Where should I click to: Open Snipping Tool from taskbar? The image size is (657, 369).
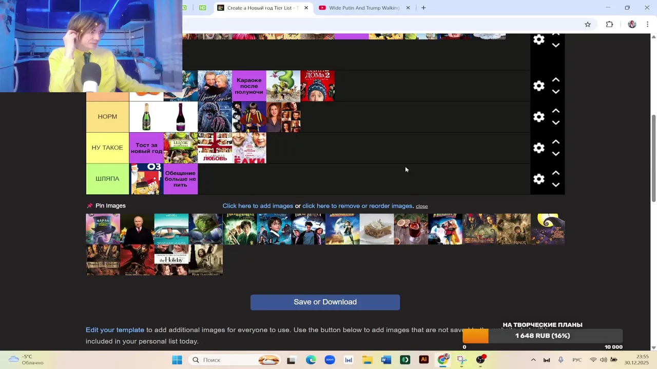pos(461,360)
